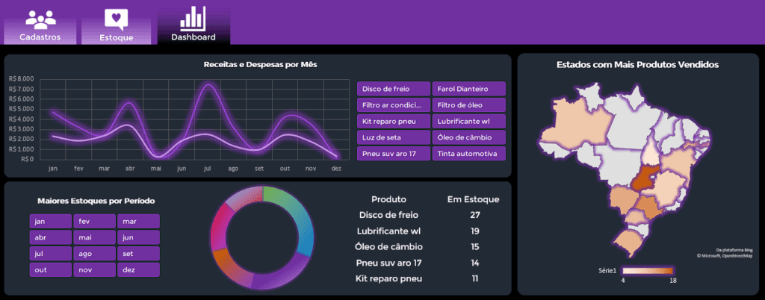The image size is (765, 300).
Task: Click the 'Em Estoque' column header
Action: click(473, 199)
